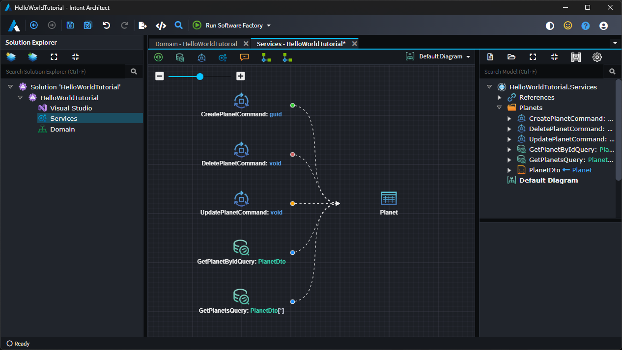622x350 pixels.
Task: Expand all nodes in Solution Explorer
Action: point(54,57)
